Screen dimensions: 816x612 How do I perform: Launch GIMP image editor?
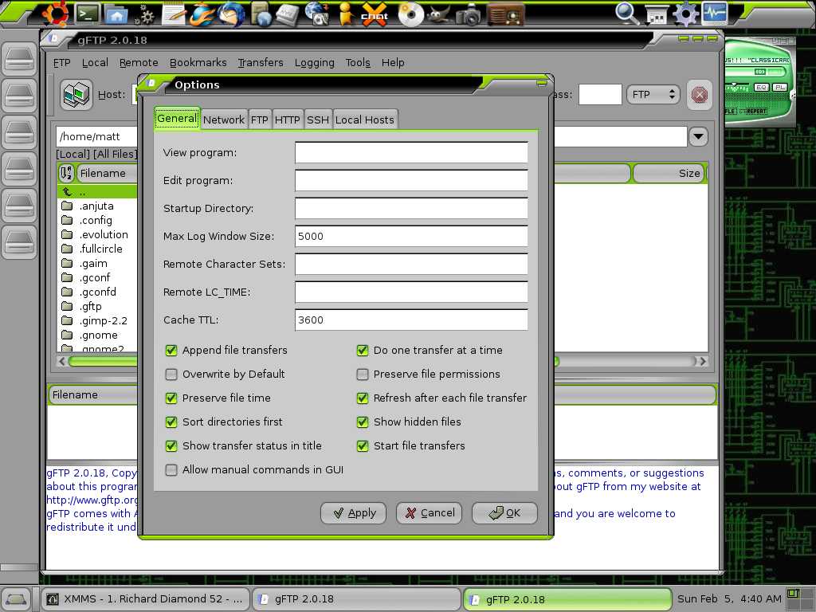[439, 14]
